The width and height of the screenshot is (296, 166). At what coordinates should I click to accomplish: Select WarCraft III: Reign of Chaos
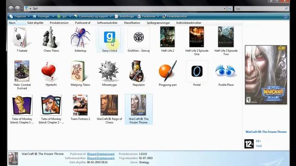point(109,105)
